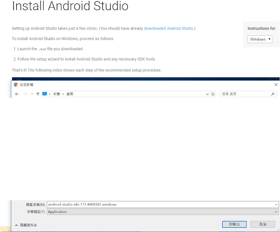Select 桌面 in the address path
The width and height of the screenshot is (280, 232).
pyautogui.click(x=70, y=94)
